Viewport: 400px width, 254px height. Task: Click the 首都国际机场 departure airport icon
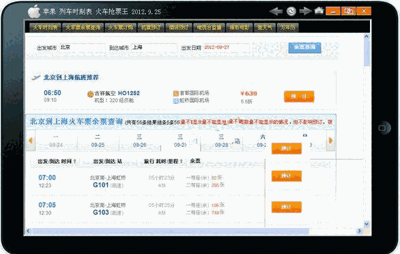[175, 93]
